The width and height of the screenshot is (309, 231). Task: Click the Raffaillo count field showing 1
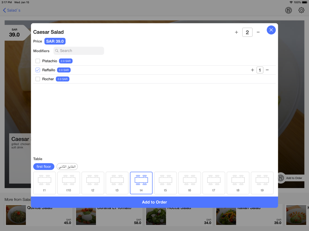(x=260, y=70)
